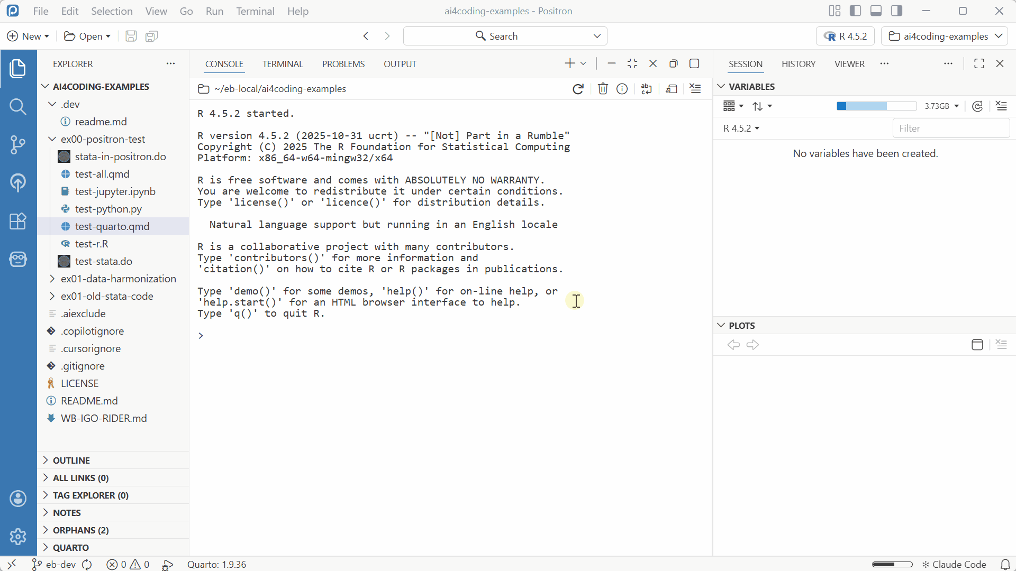1016x571 pixels.
Task: Refresh the variables list
Action: click(x=977, y=106)
